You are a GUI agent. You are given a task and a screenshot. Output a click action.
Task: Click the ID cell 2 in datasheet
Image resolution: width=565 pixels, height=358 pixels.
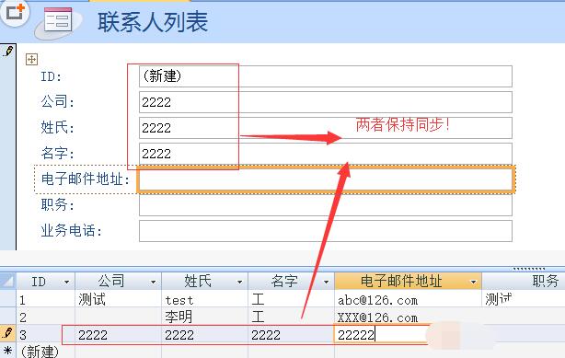click(46, 317)
